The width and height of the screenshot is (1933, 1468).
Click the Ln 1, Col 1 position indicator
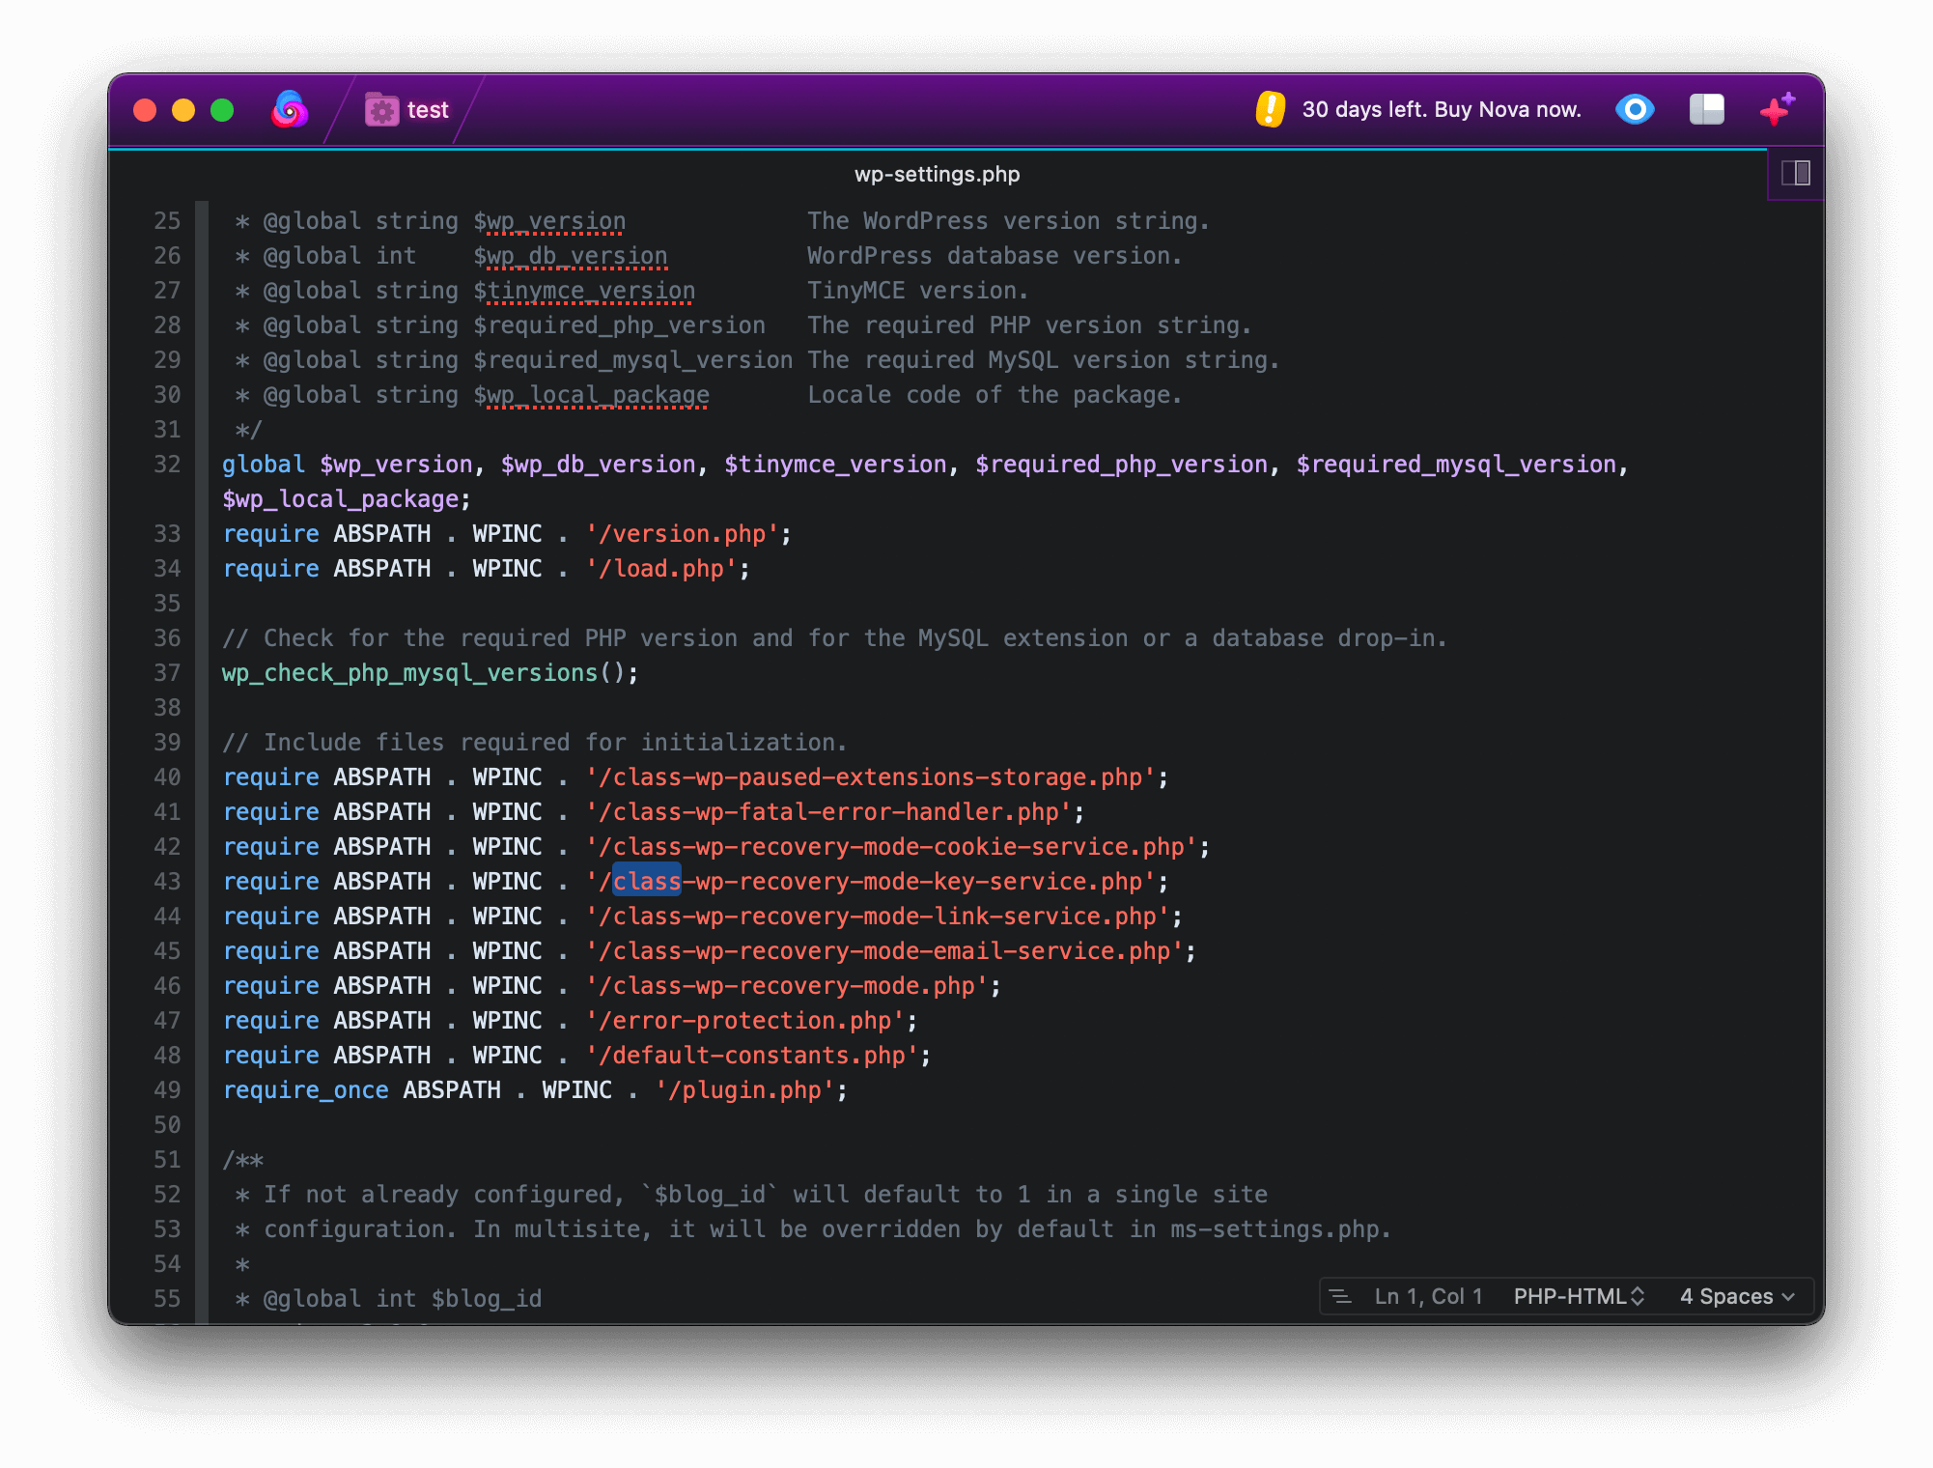1428,1296
